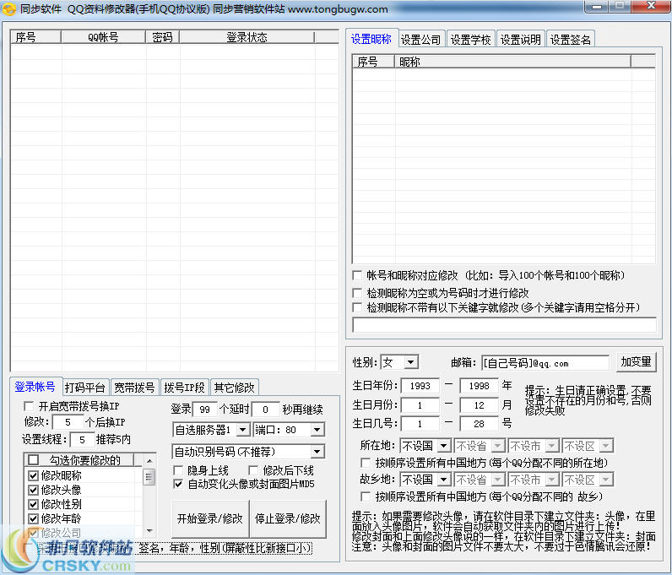Image resolution: width=672 pixels, height=575 pixels.
Task: Open 所在地 province dropdown 不设省
Action: click(498, 446)
